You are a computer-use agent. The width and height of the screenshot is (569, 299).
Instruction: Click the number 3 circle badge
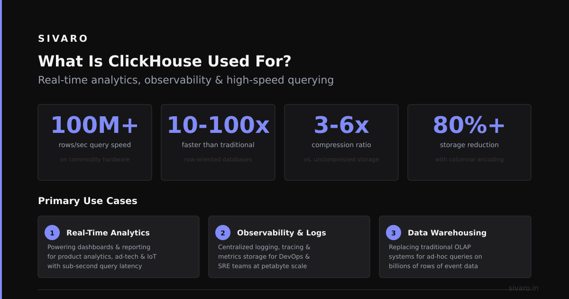394,233
